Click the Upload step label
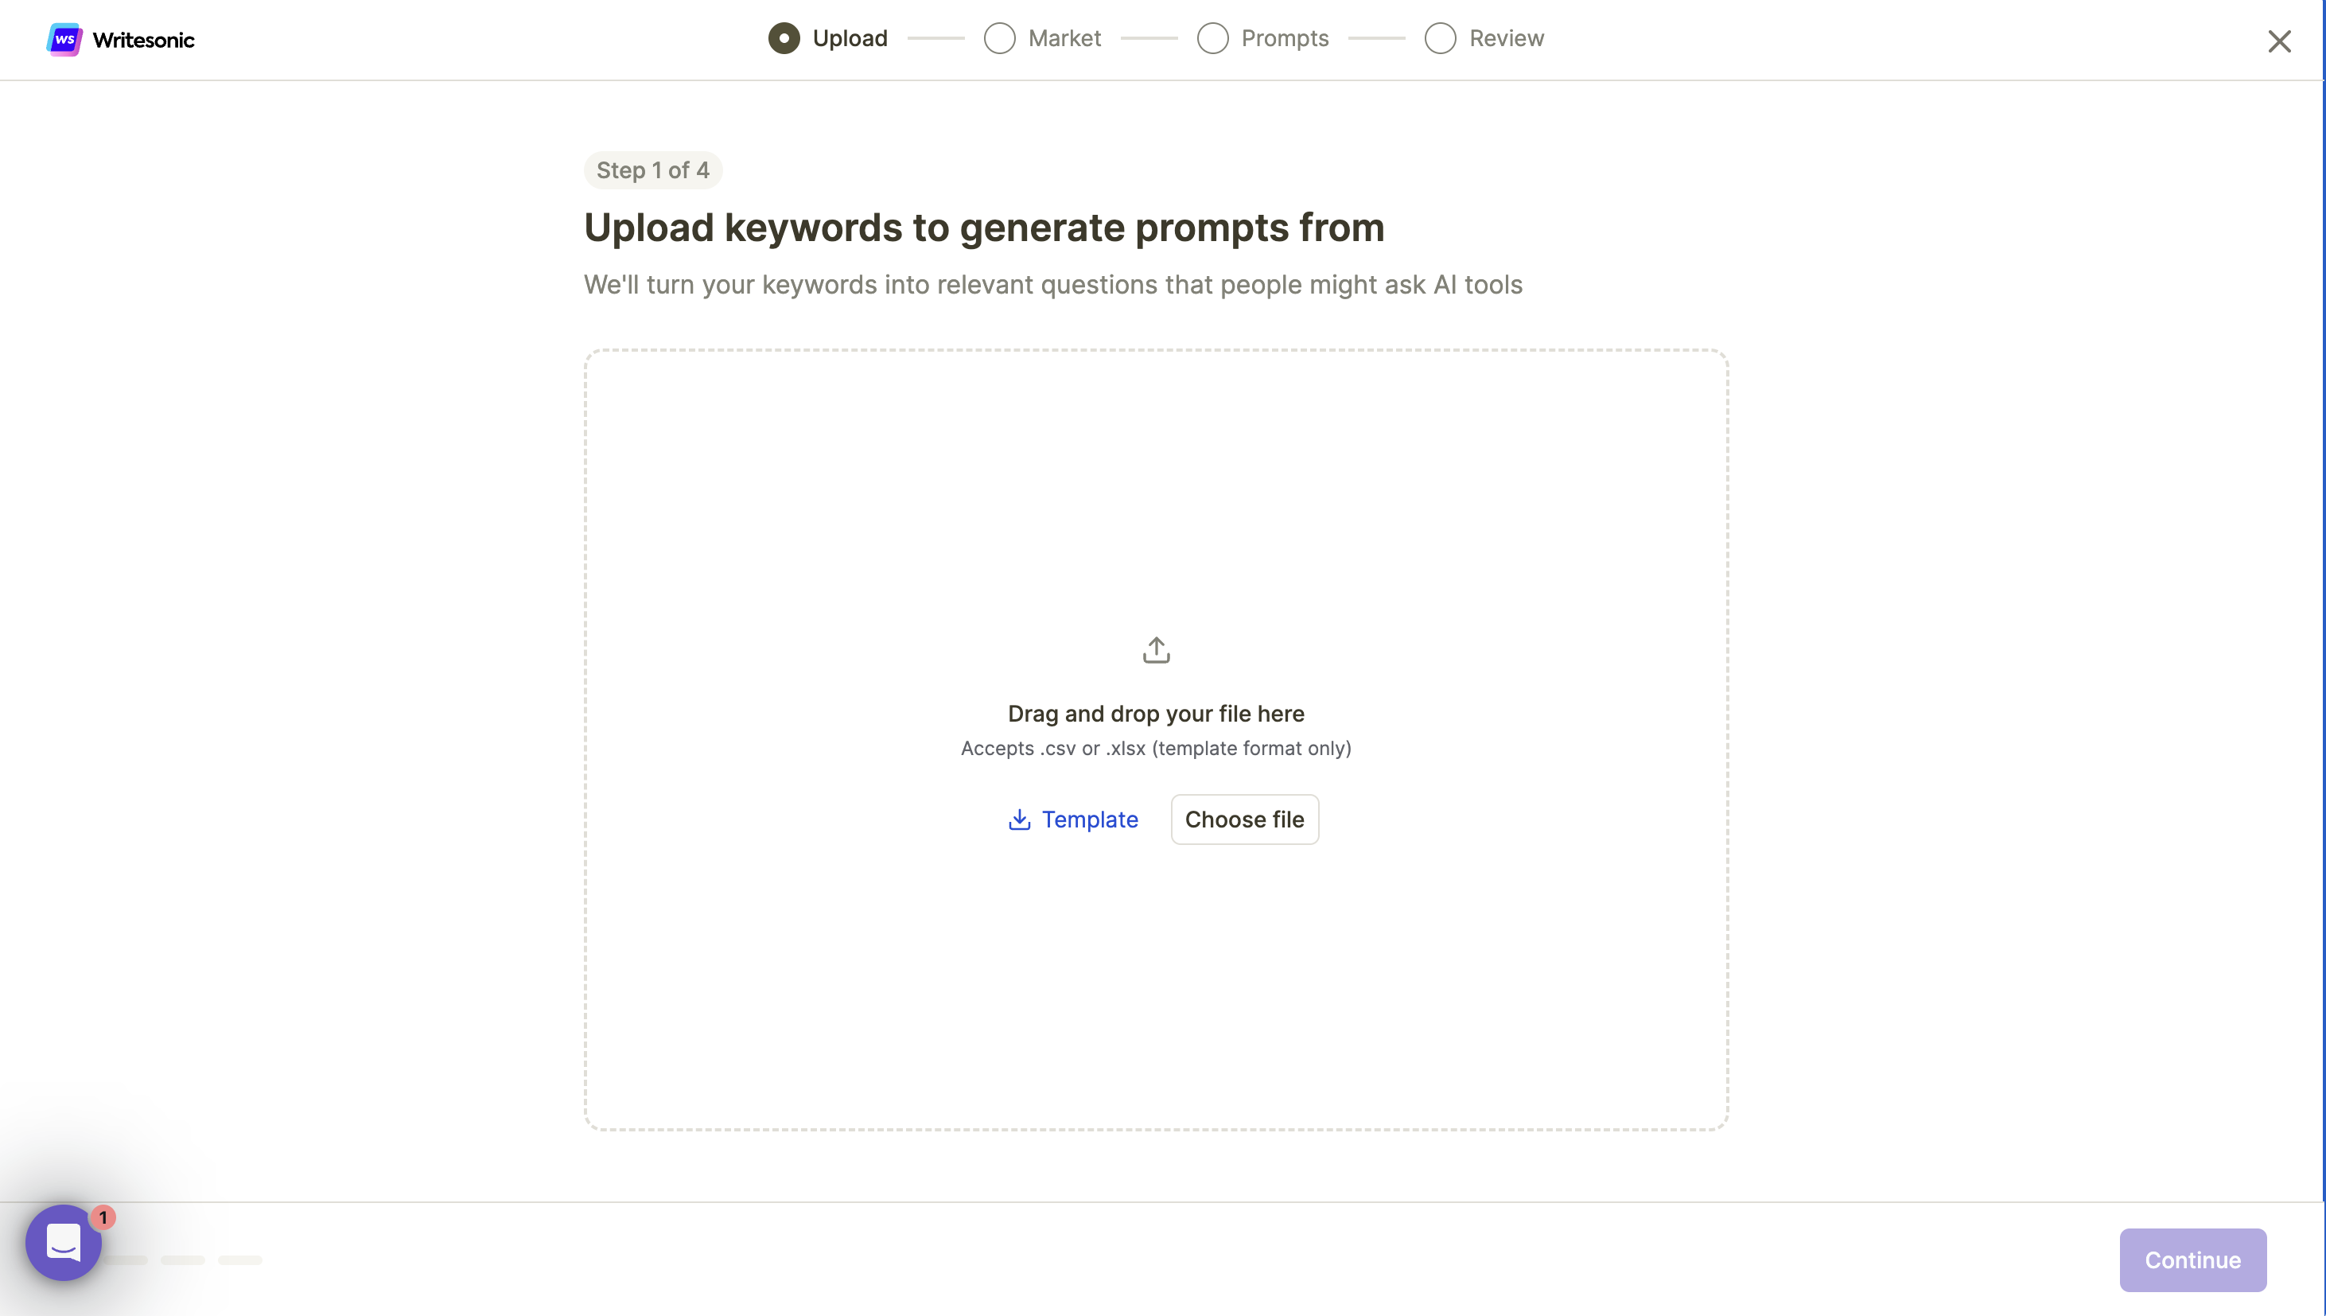Screen dimensions: 2326x1316 850,39
